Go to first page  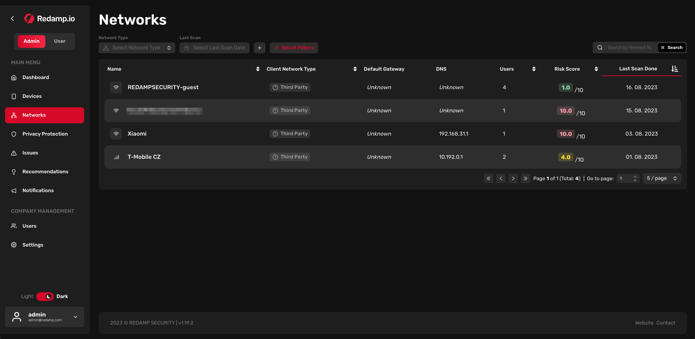coord(489,178)
